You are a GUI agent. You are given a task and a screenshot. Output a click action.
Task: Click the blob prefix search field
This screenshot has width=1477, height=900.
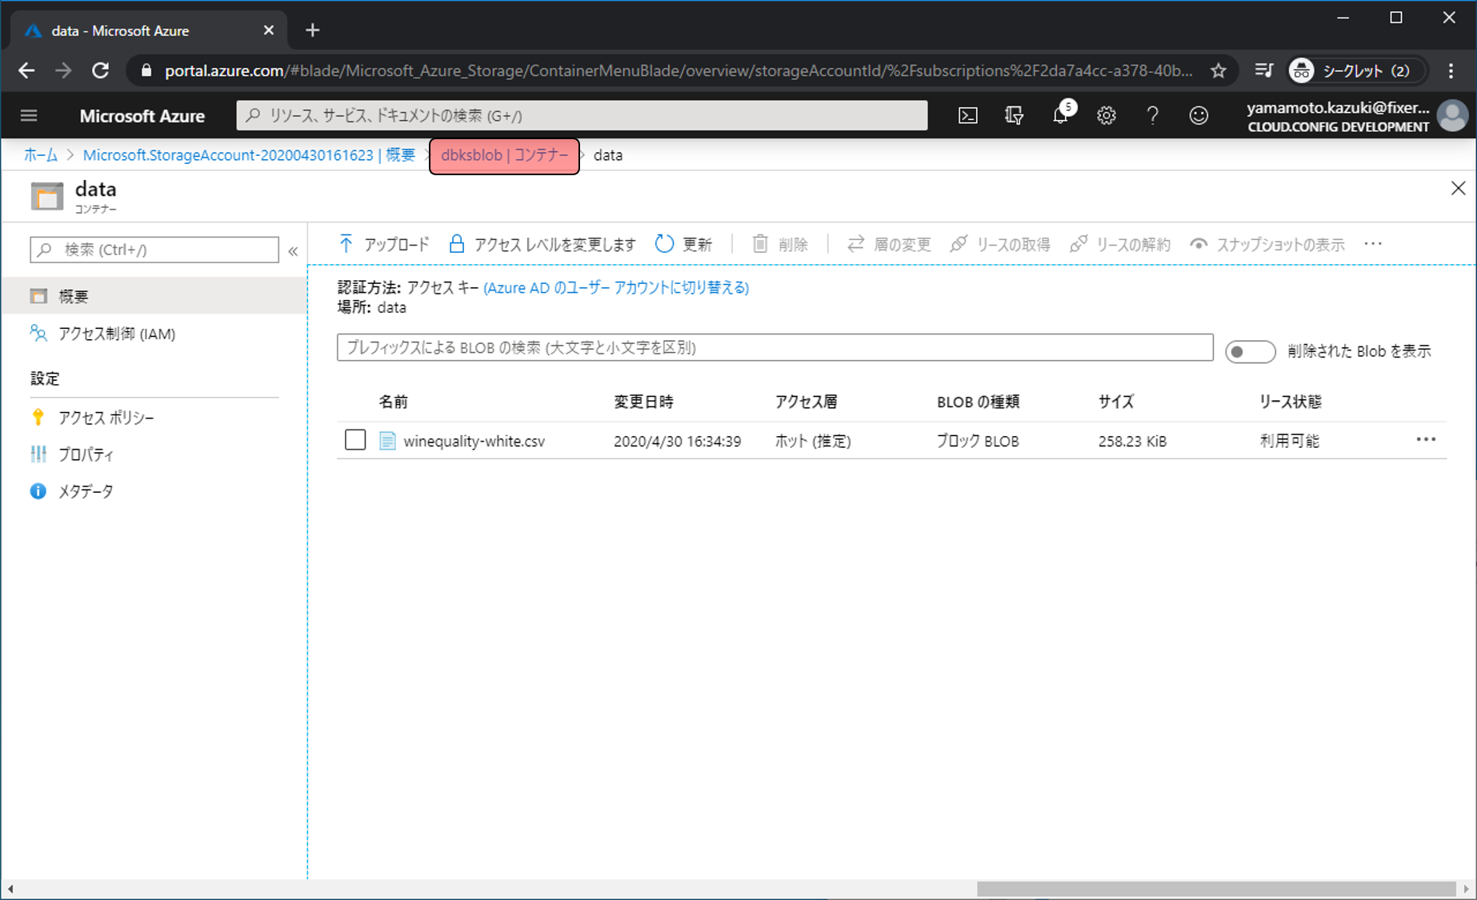(775, 347)
